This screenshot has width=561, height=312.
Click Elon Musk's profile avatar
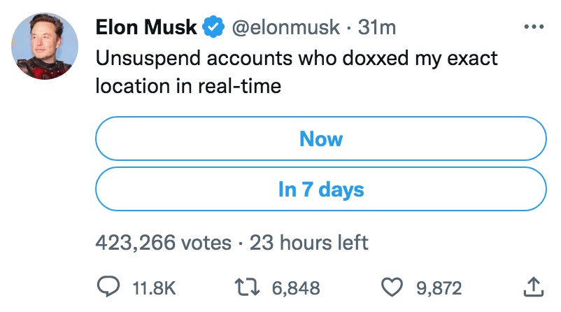(44, 46)
